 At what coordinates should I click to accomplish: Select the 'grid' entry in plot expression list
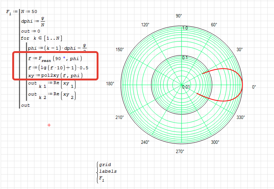(x=105, y=165)
